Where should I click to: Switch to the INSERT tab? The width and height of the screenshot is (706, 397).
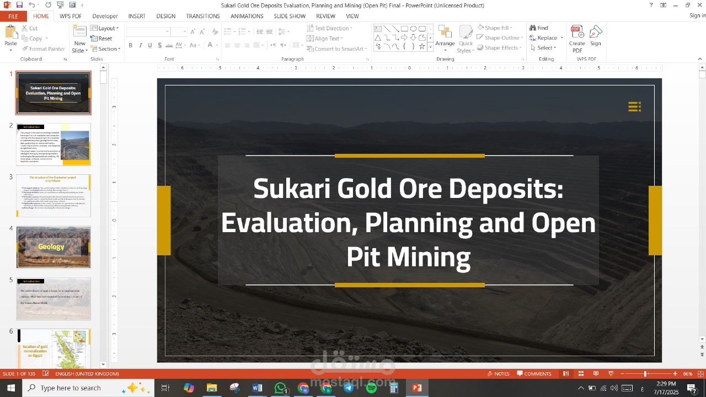(x=137, y=17)
